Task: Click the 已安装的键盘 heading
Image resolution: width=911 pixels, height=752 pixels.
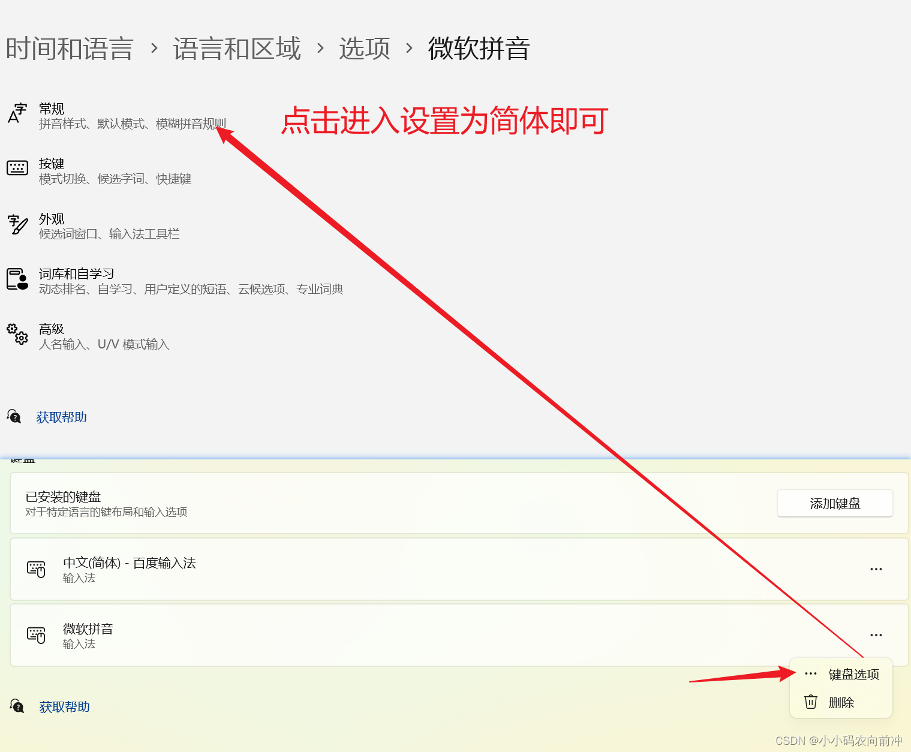Action: 63,497
